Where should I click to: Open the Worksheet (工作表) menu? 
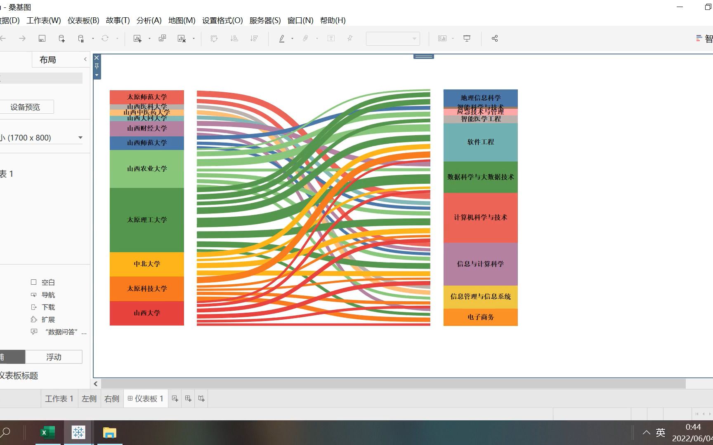pos(44,20)
